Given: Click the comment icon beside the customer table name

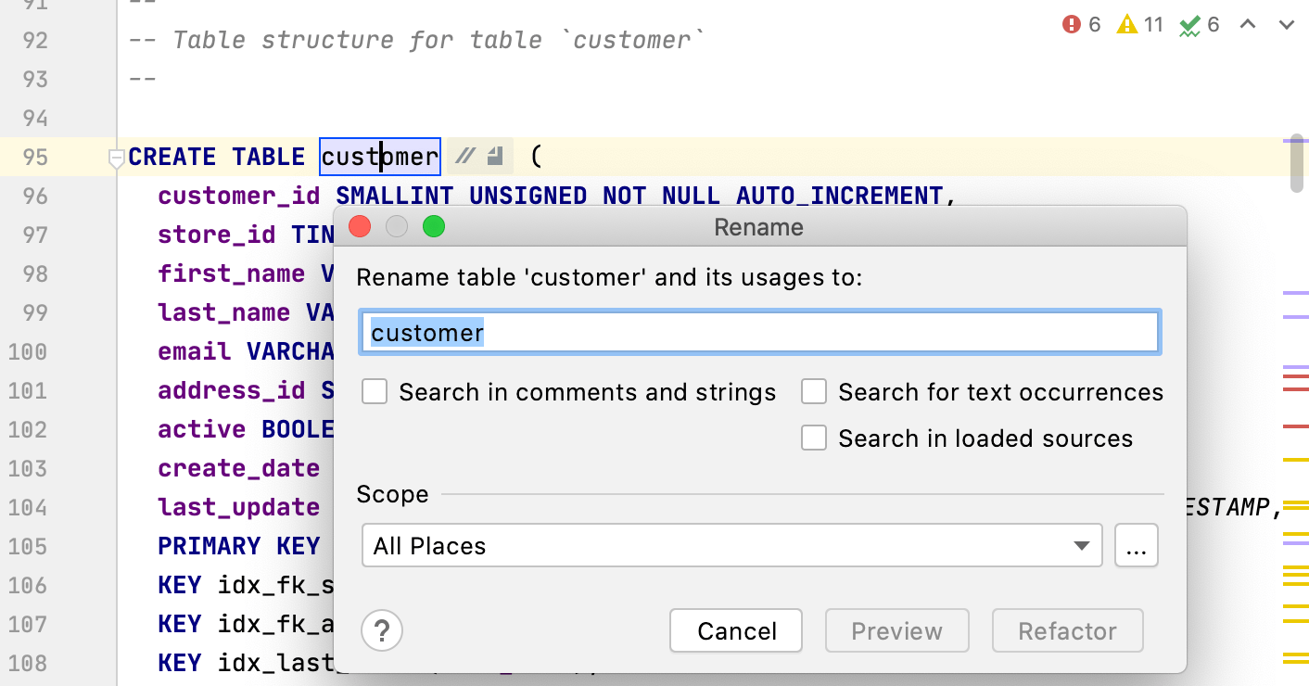Looking at the screenshot, I should click(x=464, y=156).
